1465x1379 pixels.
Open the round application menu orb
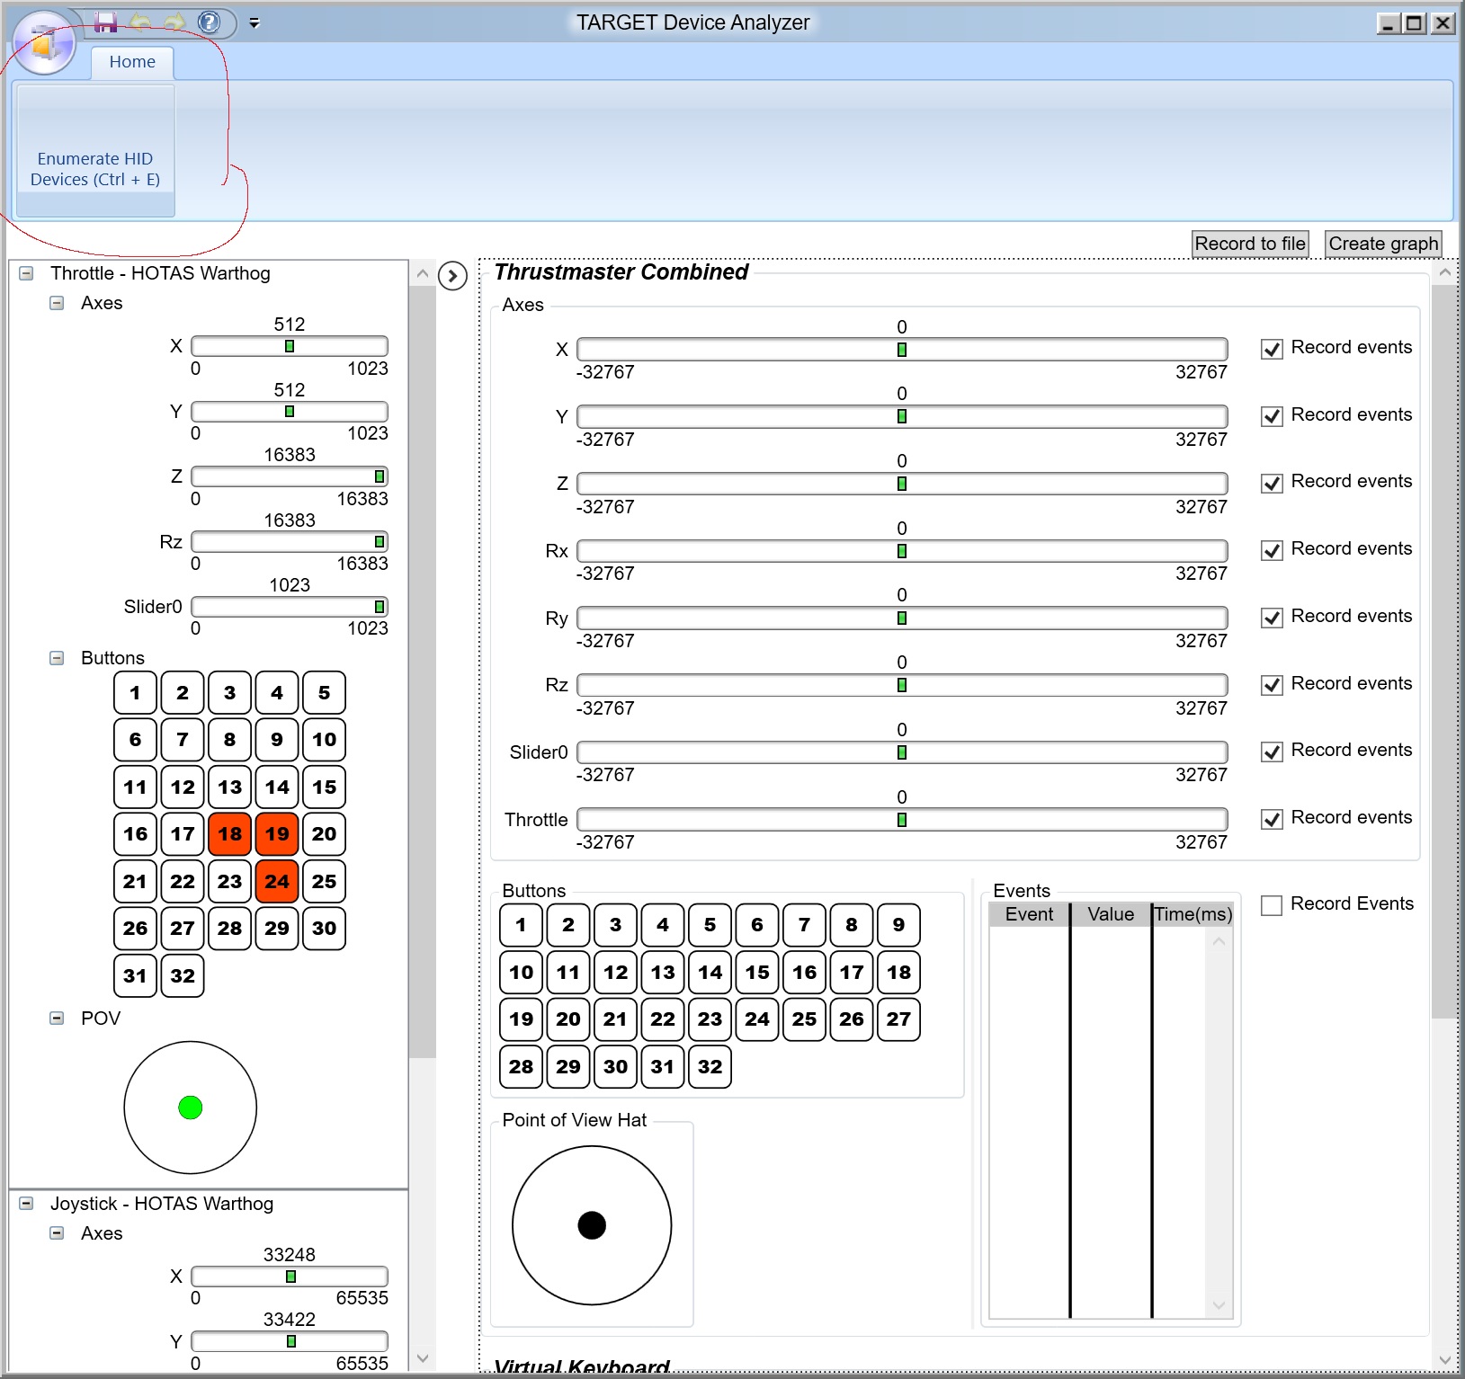(44, 43)
